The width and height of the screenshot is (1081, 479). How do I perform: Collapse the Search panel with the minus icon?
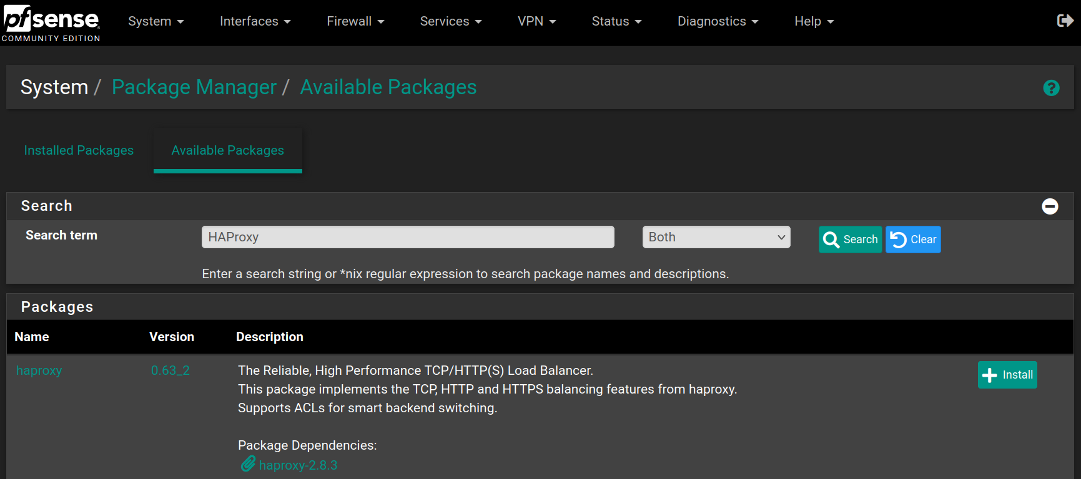click(1050, 206)
